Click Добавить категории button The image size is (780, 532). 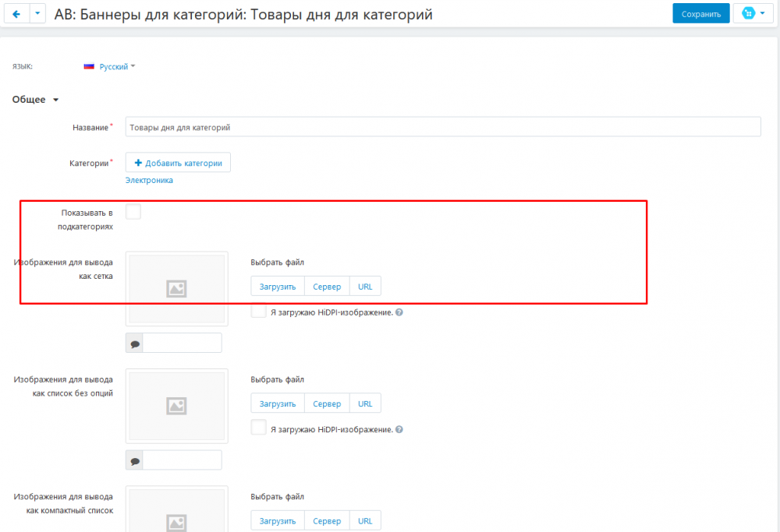click(178, 163)
